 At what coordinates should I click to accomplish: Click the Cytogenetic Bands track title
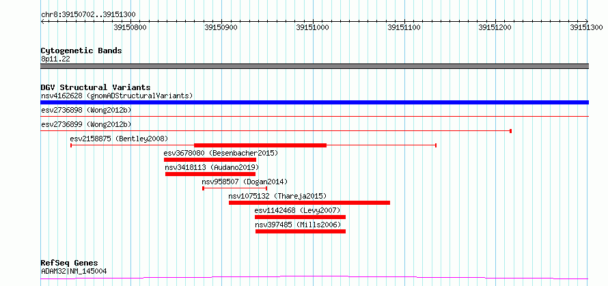[x=81, y=51]
